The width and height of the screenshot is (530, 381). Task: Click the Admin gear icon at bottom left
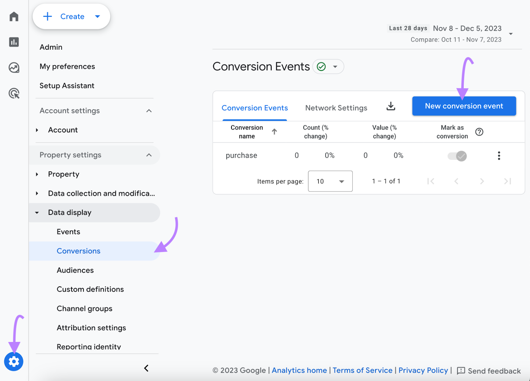pyautogui.click(x=14, y=362)
